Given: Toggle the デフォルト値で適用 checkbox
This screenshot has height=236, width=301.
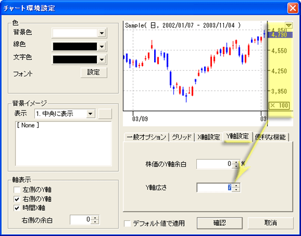Looking at the screenshot, I should [x=128, y=223].
